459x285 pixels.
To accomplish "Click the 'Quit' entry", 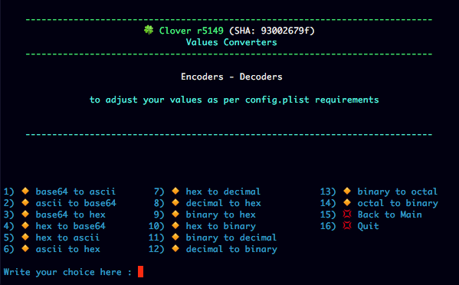I will (x=369, y=226).
